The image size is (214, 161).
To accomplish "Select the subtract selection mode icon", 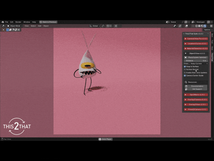I will click(x=13, y=30).
